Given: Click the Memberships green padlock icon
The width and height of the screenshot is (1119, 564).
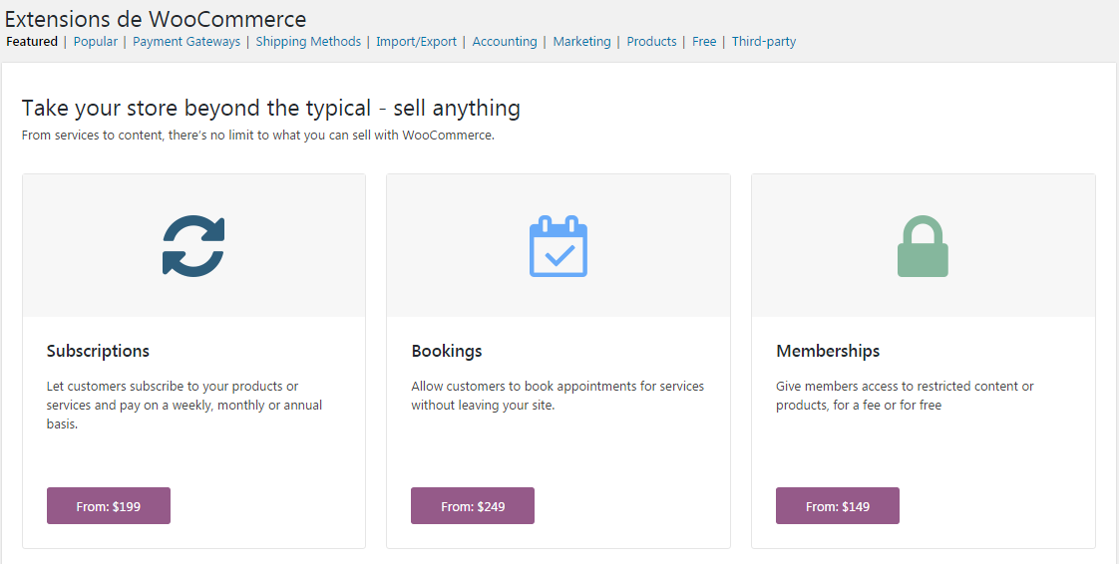Looking at the screenshot, I should (x=923, y=246).
